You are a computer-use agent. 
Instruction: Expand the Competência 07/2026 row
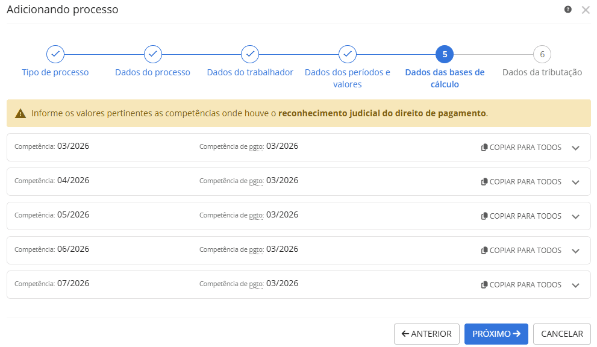[x=576, y=284]
